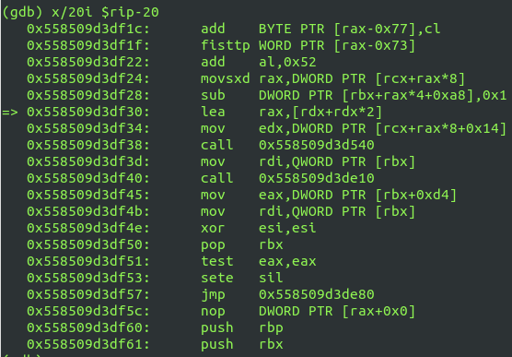
Task: Click the test eax,eax instruction
Action: (x=258, y=261)
